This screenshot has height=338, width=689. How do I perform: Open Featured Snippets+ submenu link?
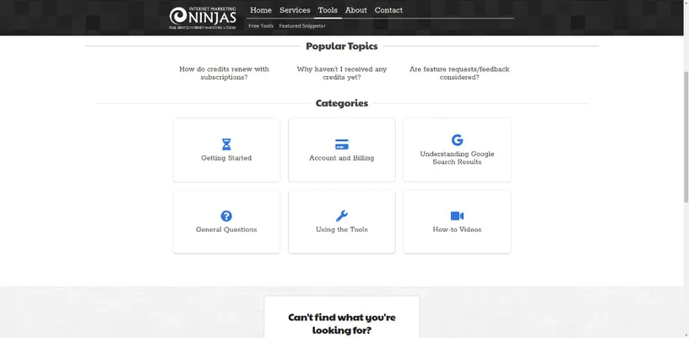(x=302, y=26)
